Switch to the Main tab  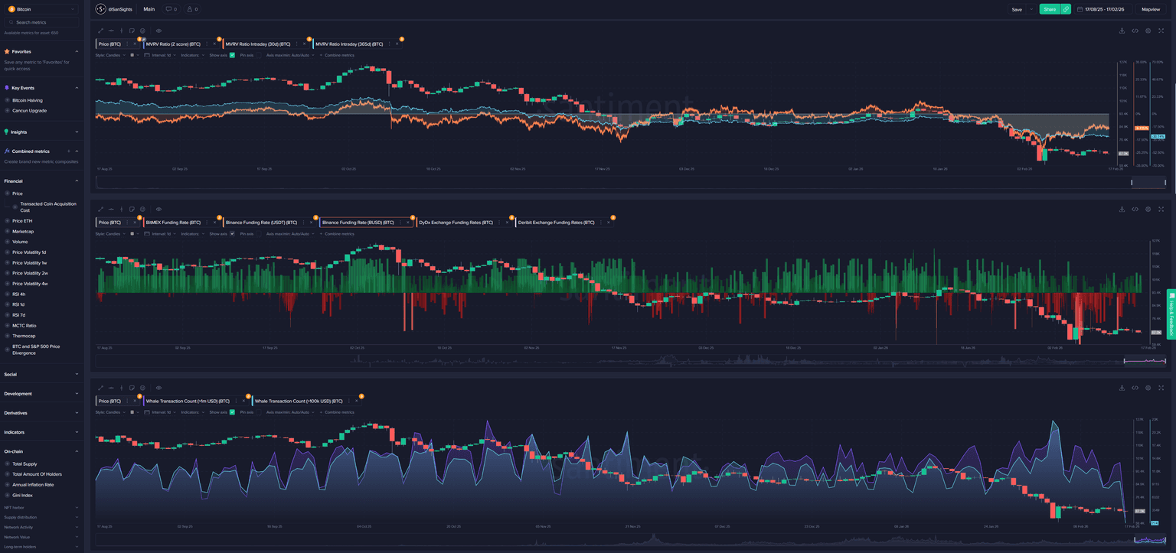(149, 9)
